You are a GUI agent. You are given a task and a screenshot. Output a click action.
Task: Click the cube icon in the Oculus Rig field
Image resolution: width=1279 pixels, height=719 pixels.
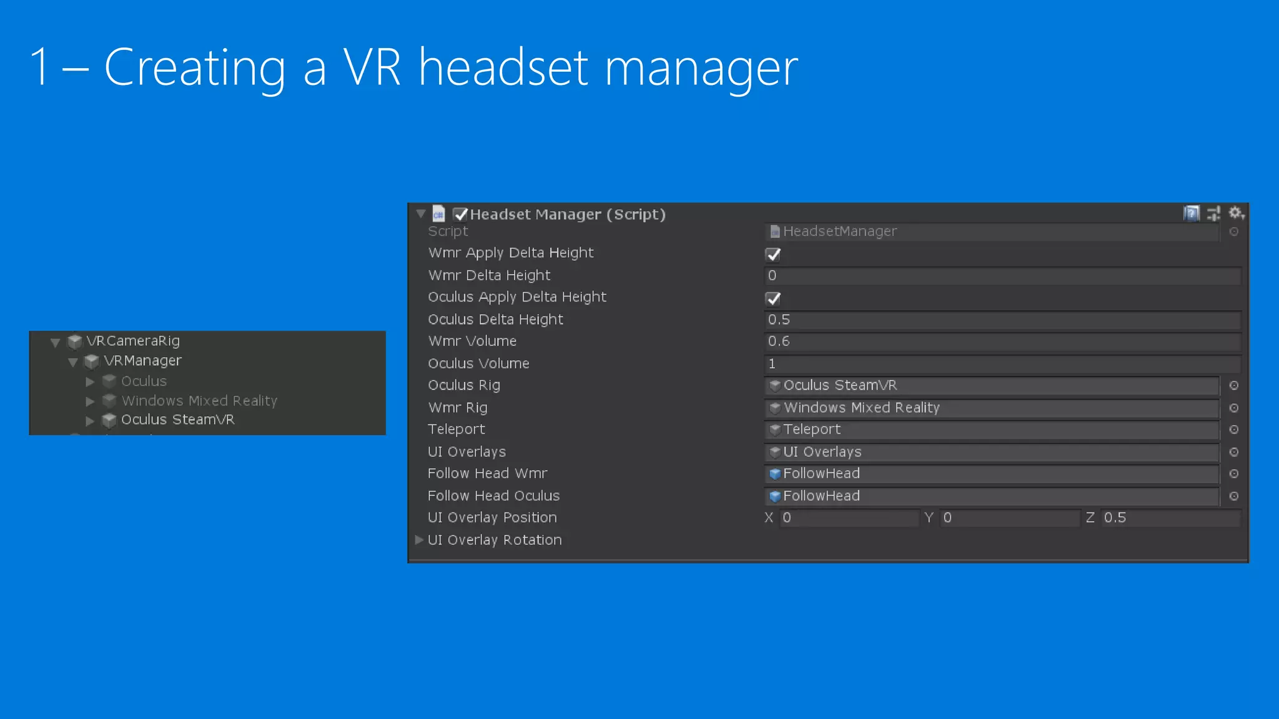[x=775, y=386]
